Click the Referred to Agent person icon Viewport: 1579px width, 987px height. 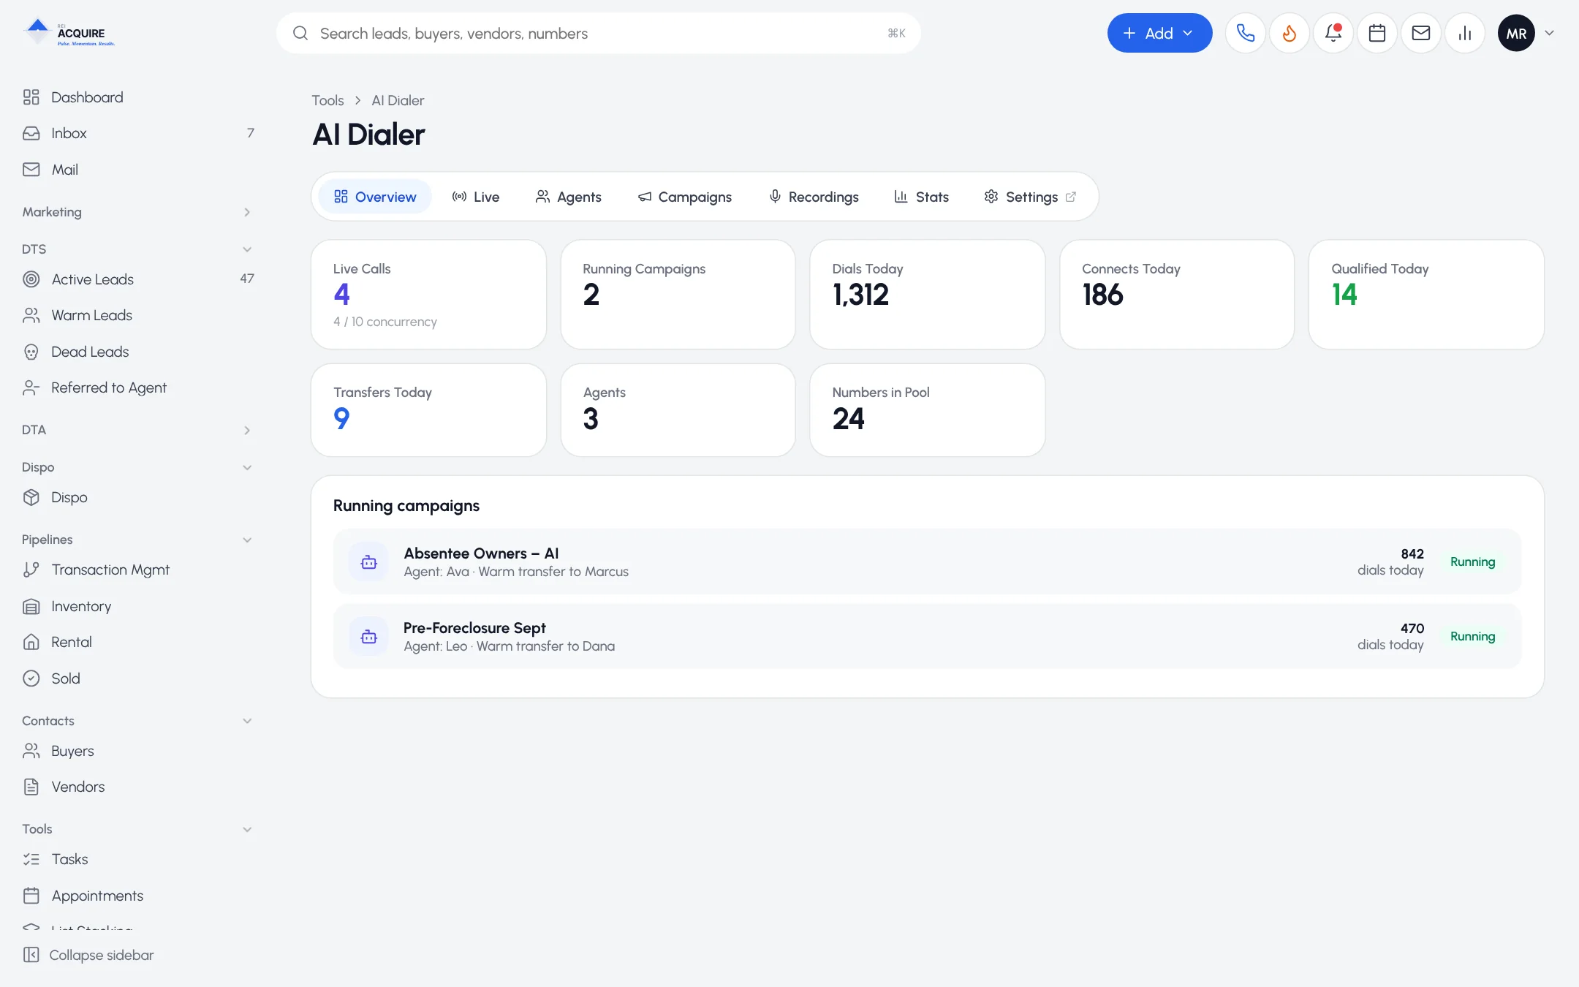point(31,387)
